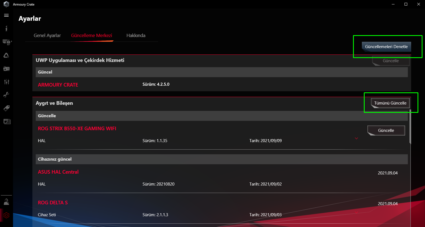Open Scenario Profiles sliders icon
Image resolution: width=425 pixels, height=227 pixels.
coord(7,82)
